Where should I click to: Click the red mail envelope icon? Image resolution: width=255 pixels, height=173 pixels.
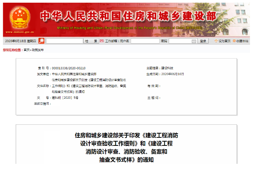[102, 41]
